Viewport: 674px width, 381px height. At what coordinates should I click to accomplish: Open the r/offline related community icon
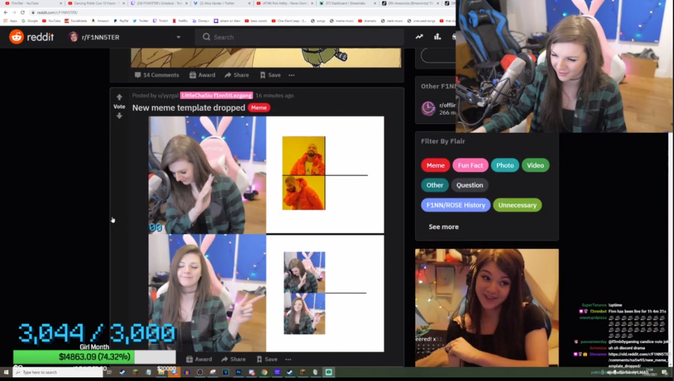tap(428, 108)
